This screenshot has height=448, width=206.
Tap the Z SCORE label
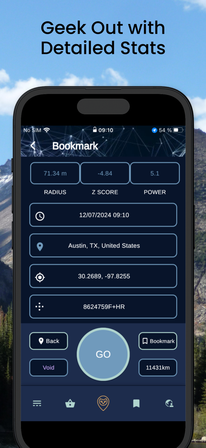click(105, 192)
